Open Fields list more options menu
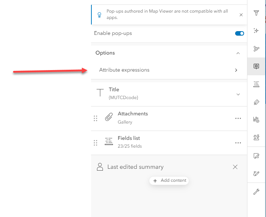Viewport: 266px width, 217px height. [238, 143]
